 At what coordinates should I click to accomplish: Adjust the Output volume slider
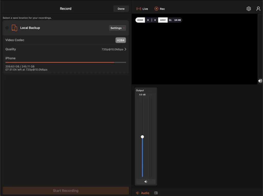[143, 137]
